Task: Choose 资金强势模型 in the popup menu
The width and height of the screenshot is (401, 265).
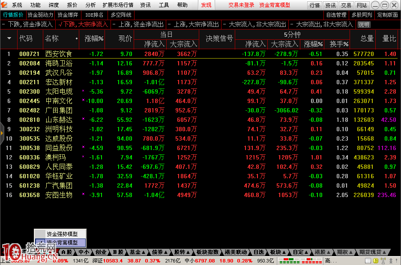Action: 60,234
